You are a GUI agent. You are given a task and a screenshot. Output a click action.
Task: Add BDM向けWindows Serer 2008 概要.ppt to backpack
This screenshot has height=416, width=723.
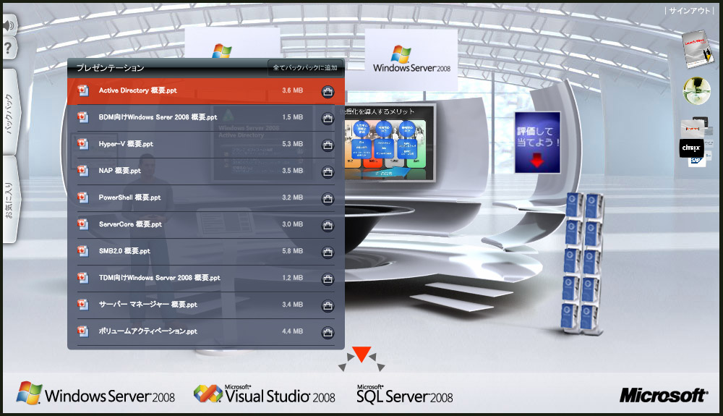click(x=328, y=118)
